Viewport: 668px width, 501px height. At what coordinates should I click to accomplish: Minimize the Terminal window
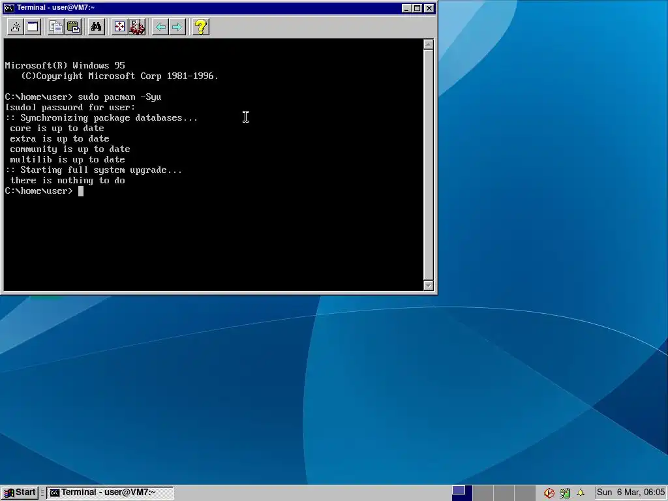(x=406, y=8)
